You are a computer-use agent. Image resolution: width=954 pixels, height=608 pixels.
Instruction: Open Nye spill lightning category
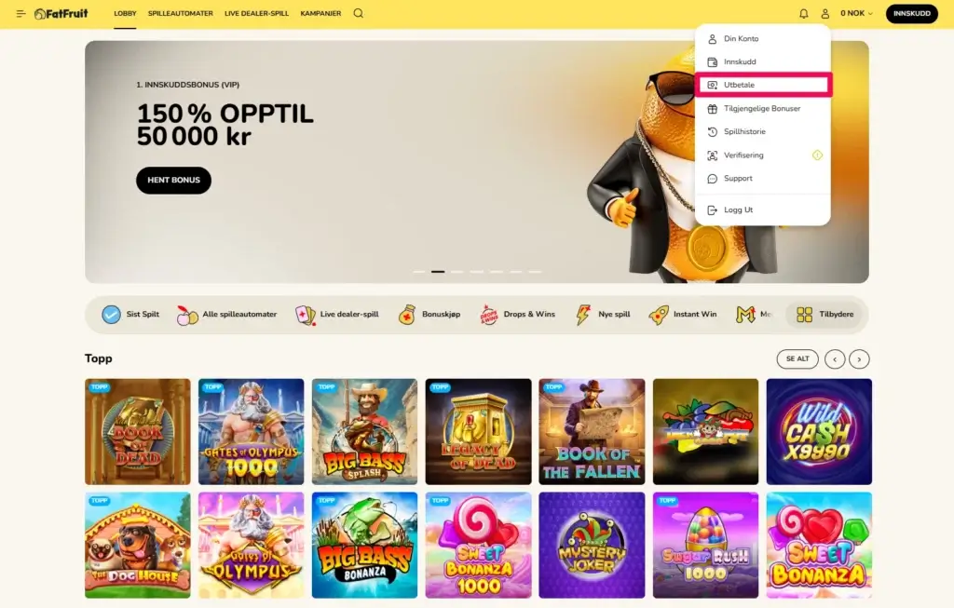(x=603, y=315)
